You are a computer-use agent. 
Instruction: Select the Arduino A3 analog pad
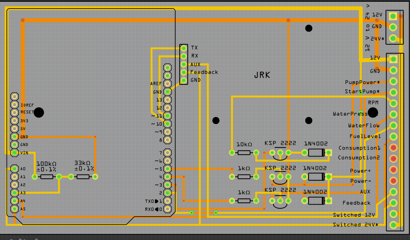pyautogui.click(x=14, y=193)
